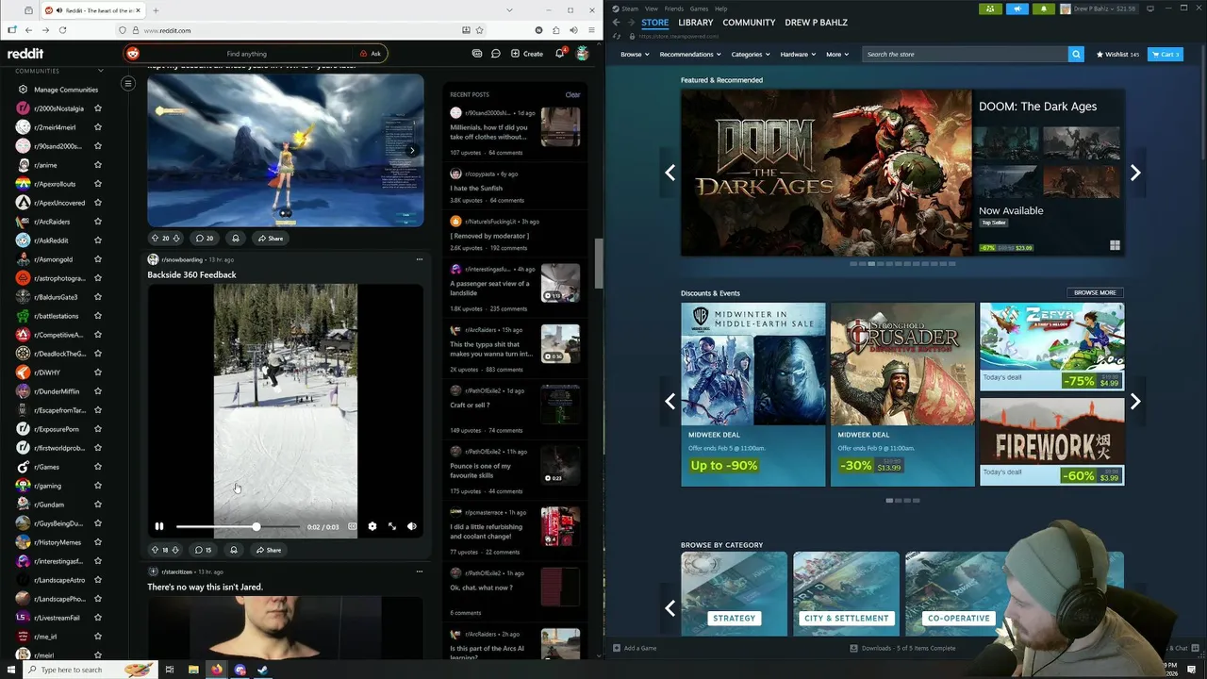1207x679 pixels.
Task: Toggle favorite star for r/Games
Action: pos(98,467)
